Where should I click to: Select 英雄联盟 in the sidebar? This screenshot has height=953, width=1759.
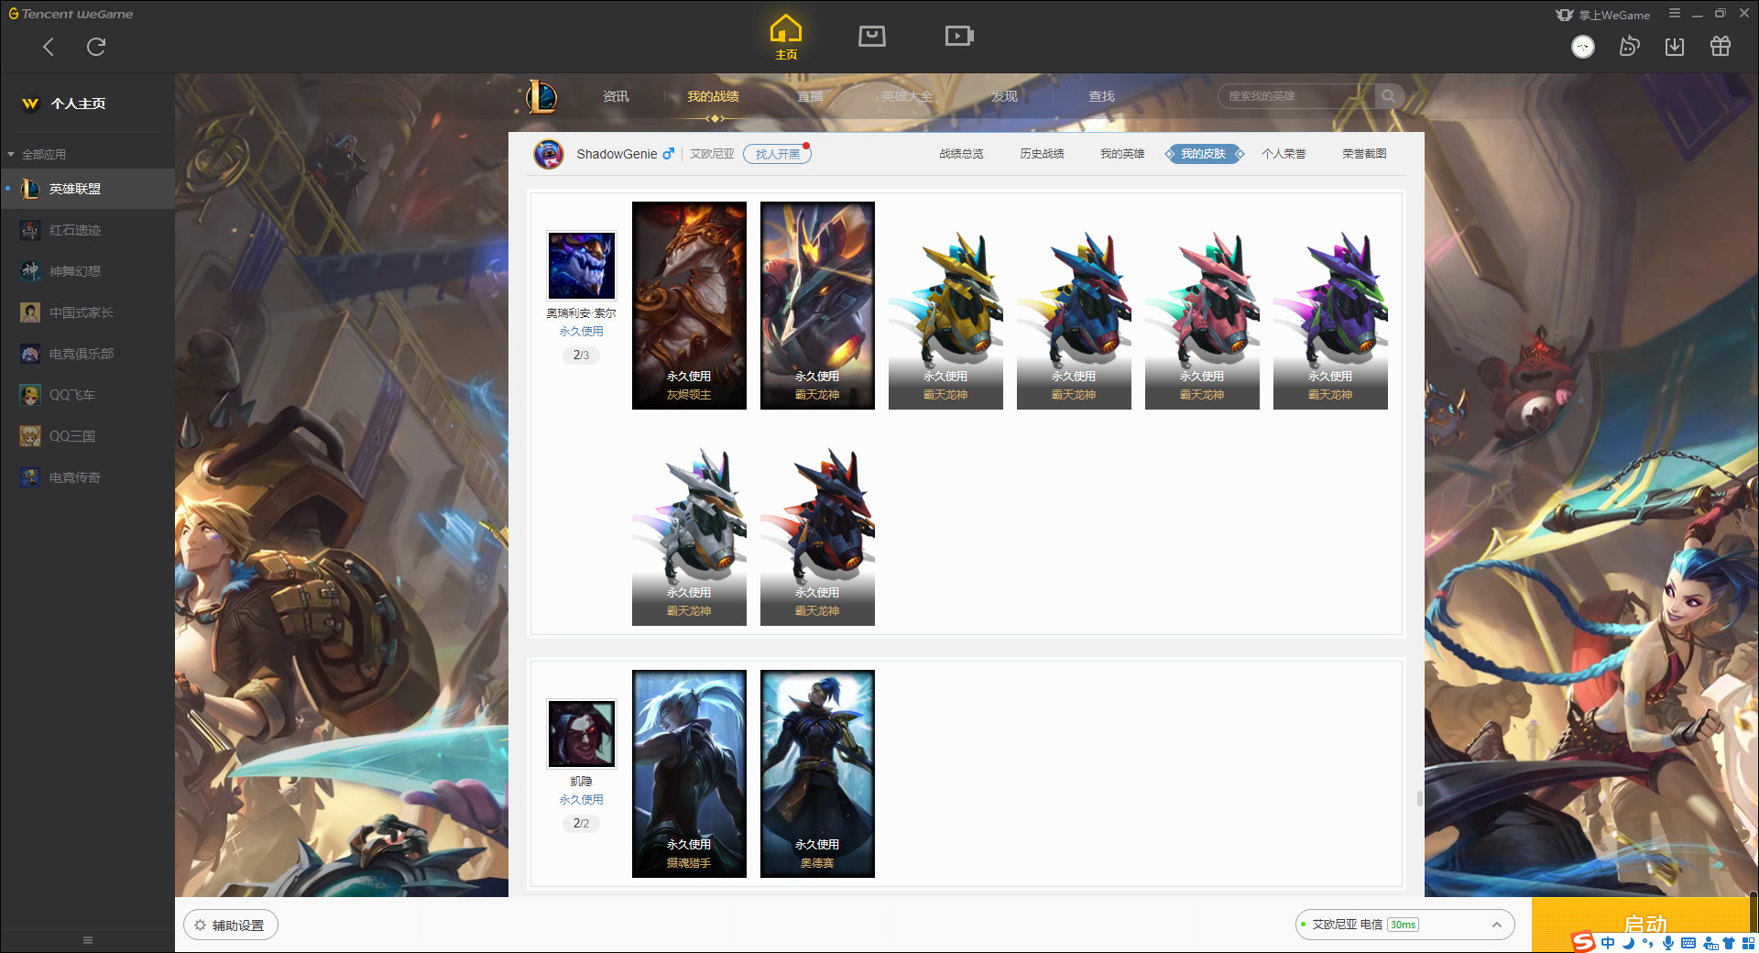tap(87, 189)
